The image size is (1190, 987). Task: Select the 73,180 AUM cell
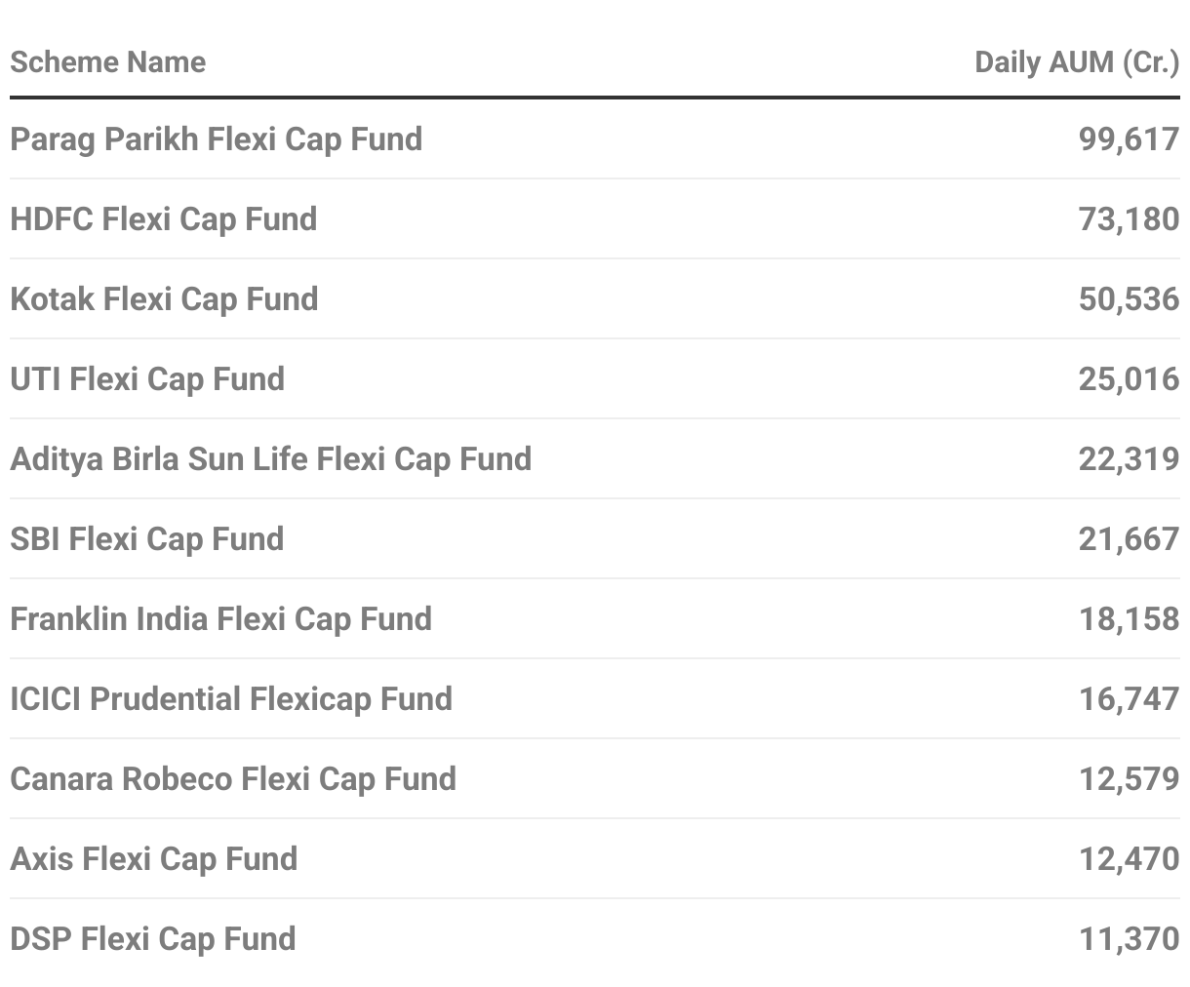tap(1129, 219)
